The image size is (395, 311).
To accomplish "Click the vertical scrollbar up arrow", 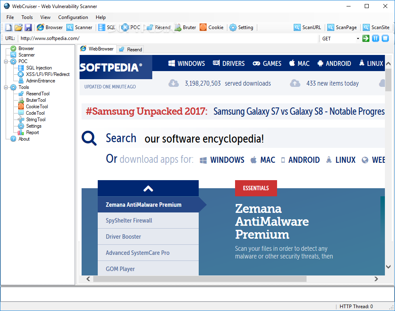I will click(389, 63).
